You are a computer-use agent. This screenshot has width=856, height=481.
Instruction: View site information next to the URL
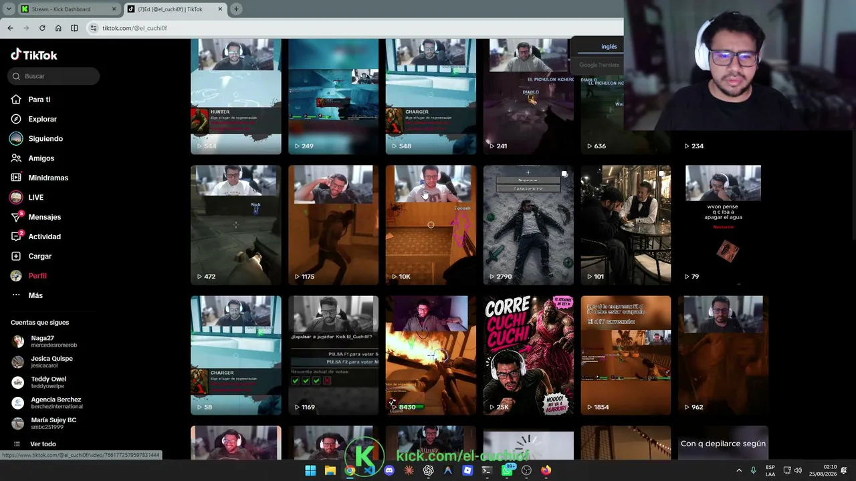click(94, 28)
